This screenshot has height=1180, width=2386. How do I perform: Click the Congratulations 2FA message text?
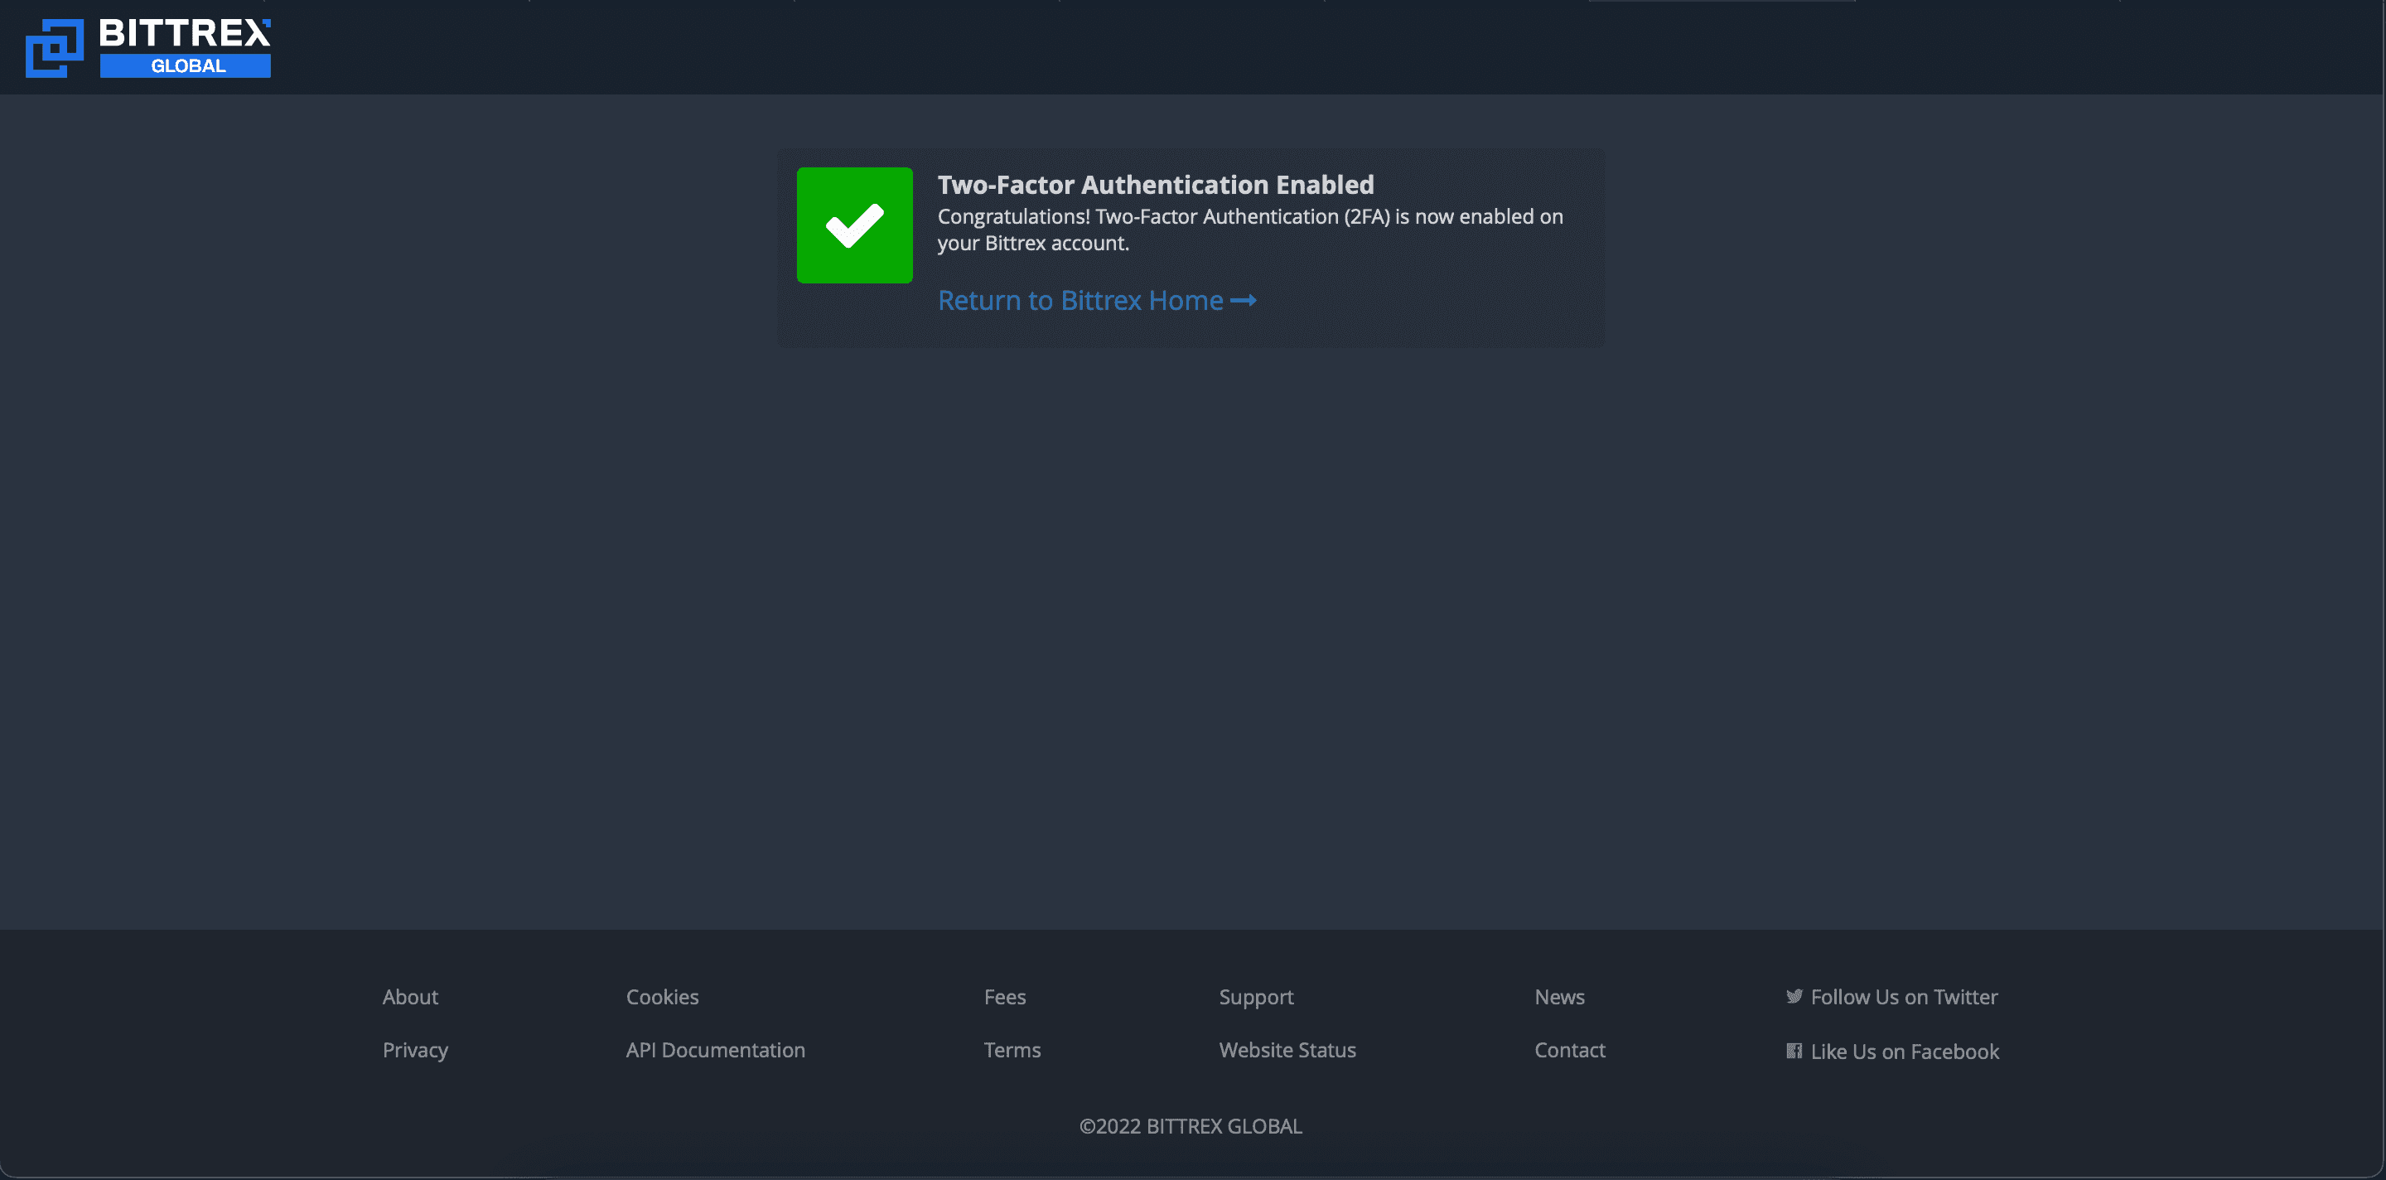pos(1250,230)
